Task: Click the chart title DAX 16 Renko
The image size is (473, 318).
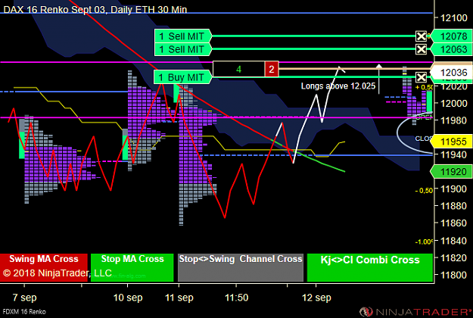Action: 95,10
